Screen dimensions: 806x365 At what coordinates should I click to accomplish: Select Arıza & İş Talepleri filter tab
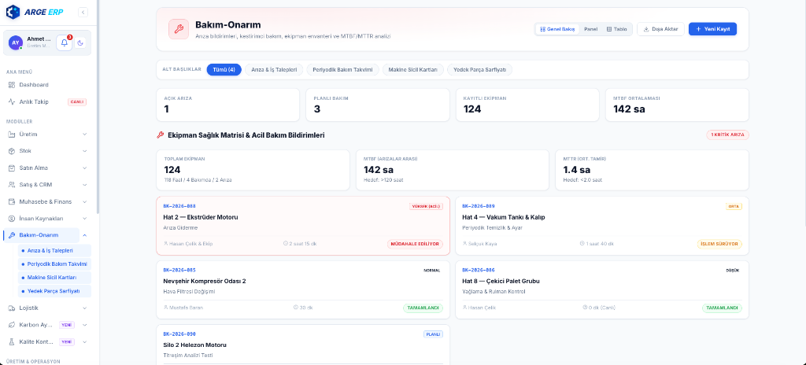(x=274, y=70)
